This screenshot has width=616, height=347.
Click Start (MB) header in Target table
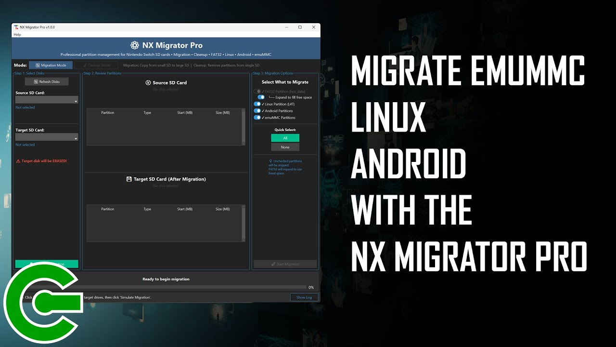[185, 209]
